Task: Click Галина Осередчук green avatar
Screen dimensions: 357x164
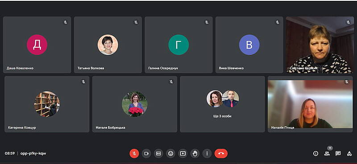Action: [x=178, y=45]
